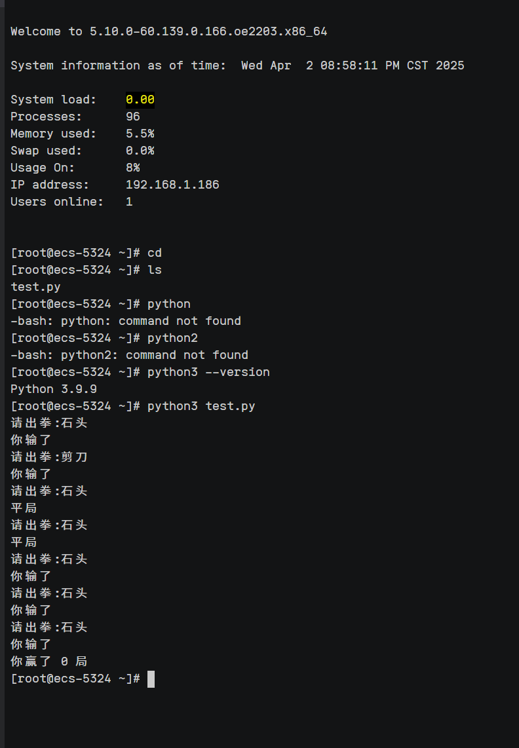The height and width of the screenshot is (748, 519).
Task: Click the Users online value
Action: [129, 202]
